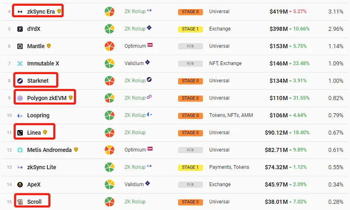350x210 pixels.
Task: Open the zkSync Lite project link
Action: tap(41, 167)
